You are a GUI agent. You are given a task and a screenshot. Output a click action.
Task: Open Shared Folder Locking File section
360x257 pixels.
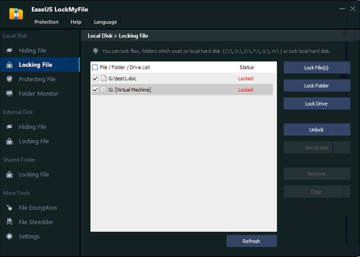click(x=40, y=175)
